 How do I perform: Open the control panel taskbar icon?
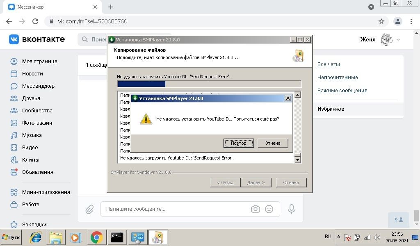click(x=137, y=237)
